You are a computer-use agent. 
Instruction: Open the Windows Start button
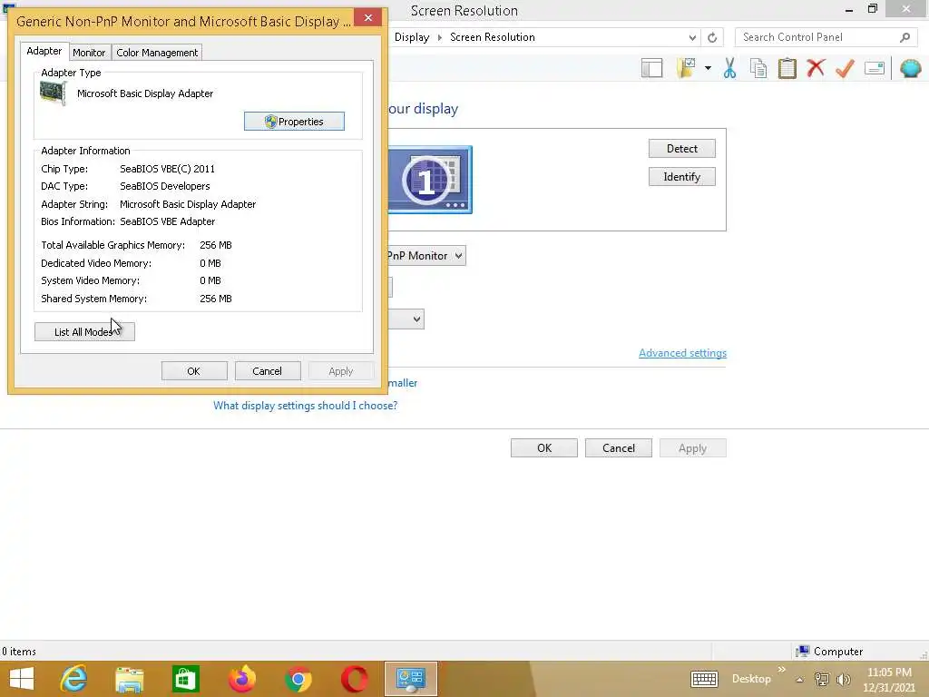coord(22,679)
